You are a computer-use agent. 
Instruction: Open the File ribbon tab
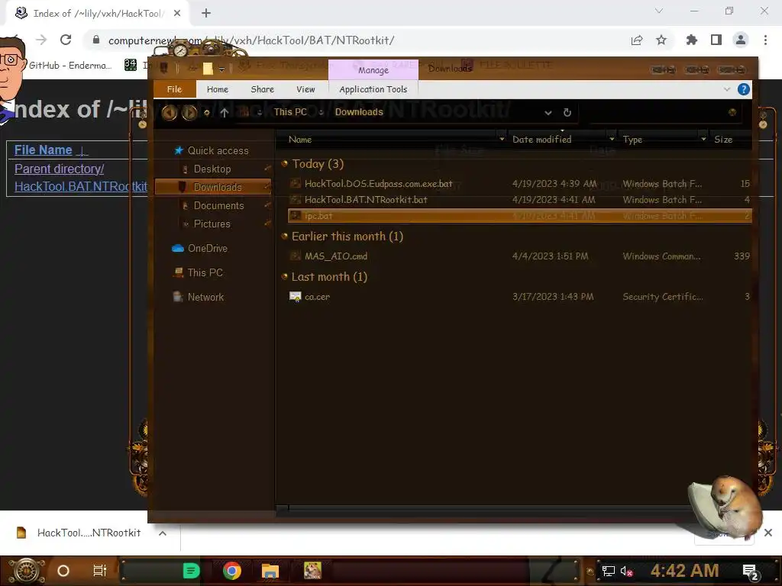click(x=174, y=89)
